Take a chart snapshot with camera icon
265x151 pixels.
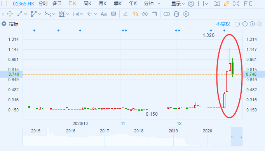click(217, 3)
